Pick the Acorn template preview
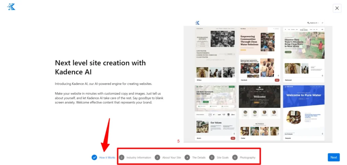The height and width of the screenshot is (165, 347). (x=216, y=113)
